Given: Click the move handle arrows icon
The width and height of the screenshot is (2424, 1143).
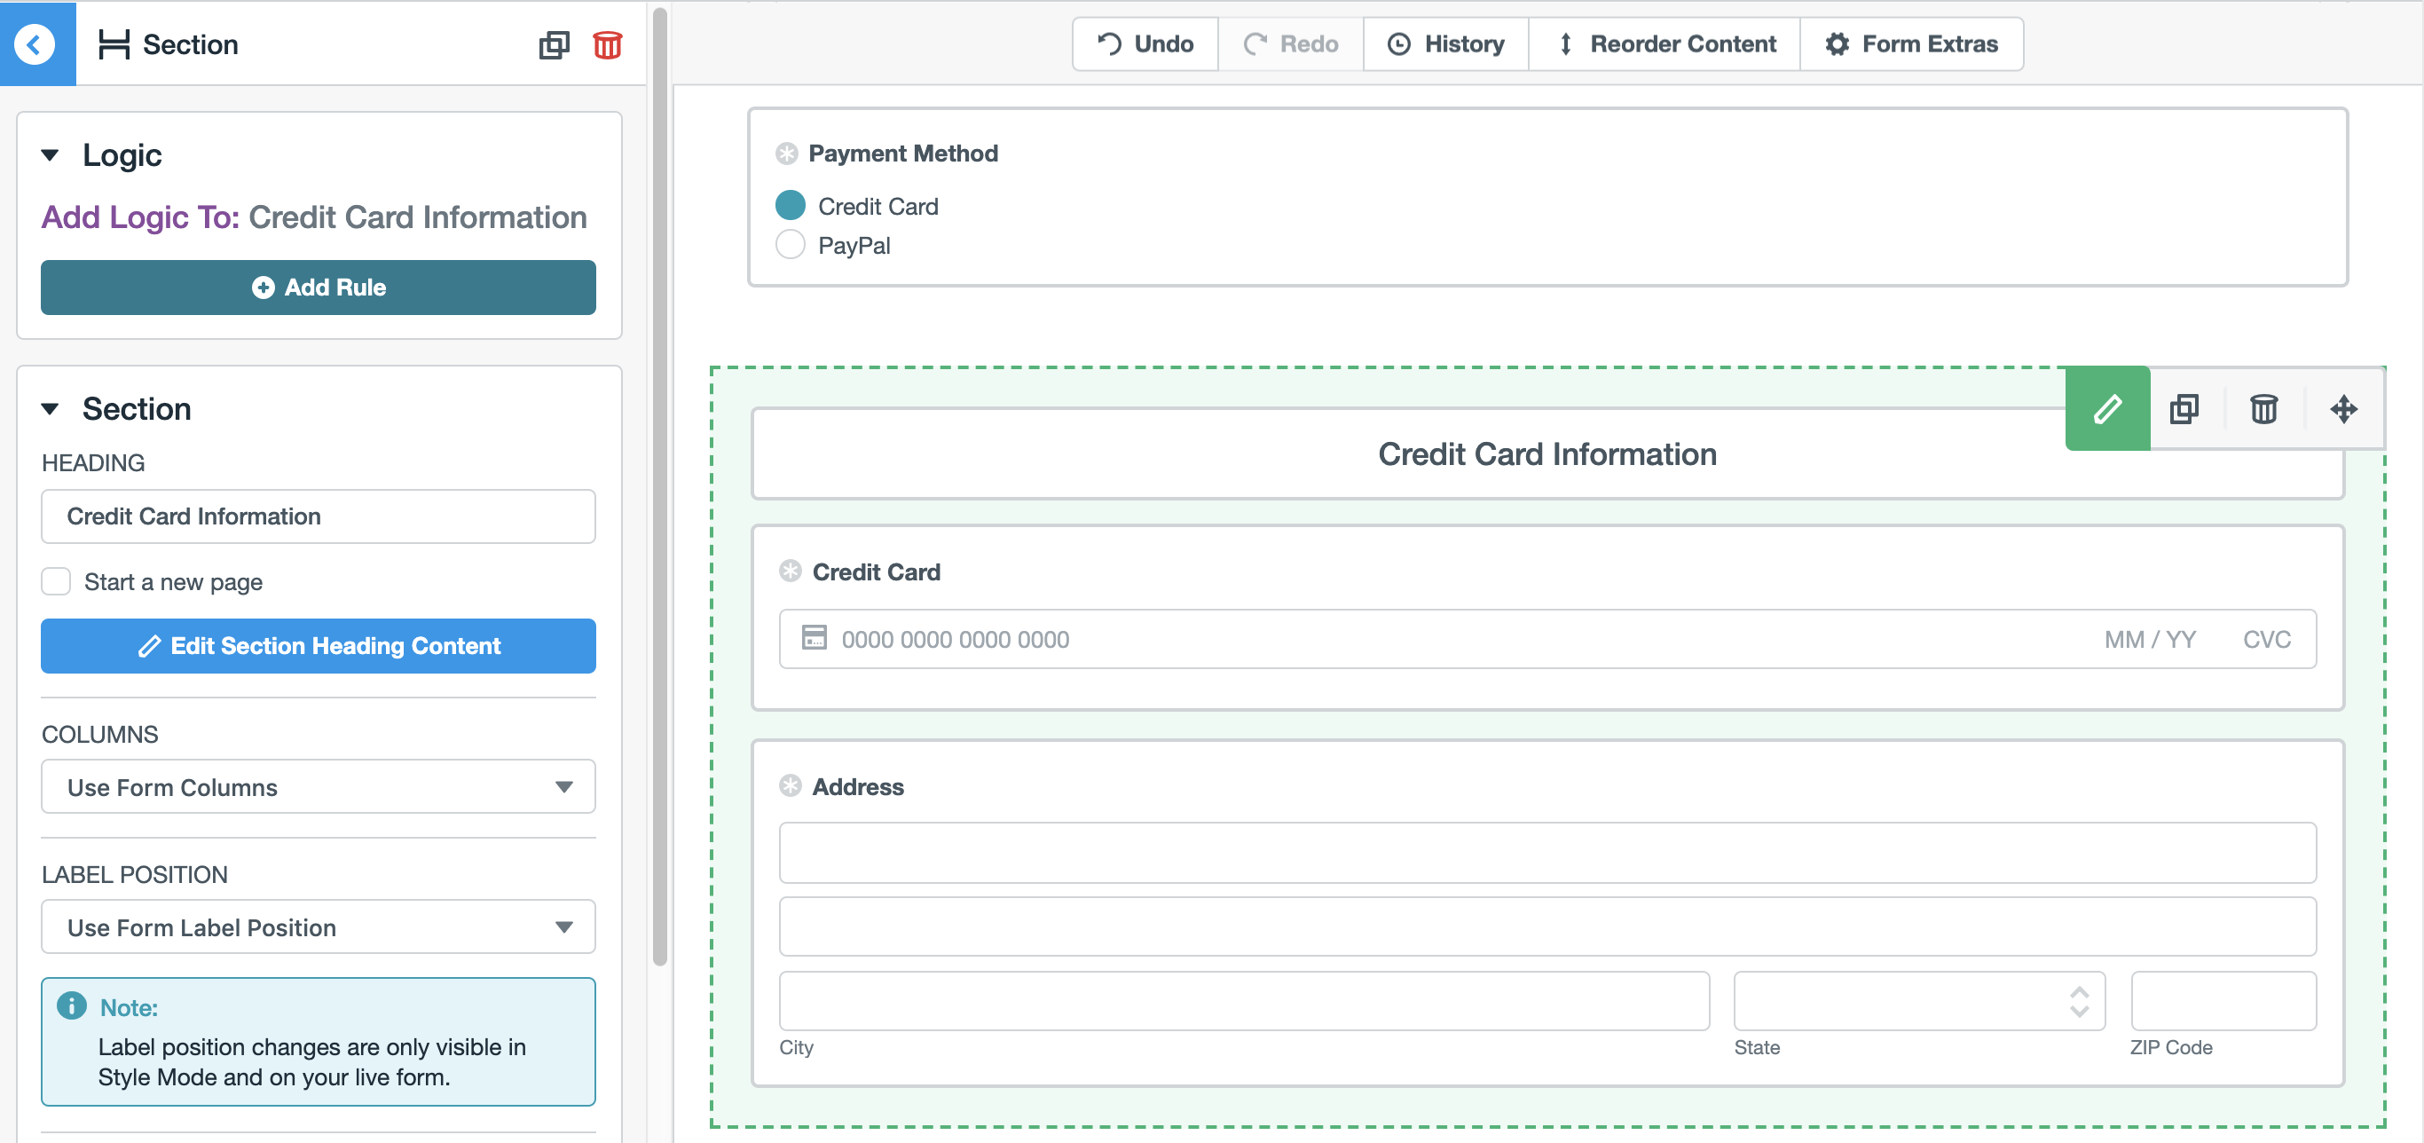Looking at the screenshot, I should [2343, 408].
